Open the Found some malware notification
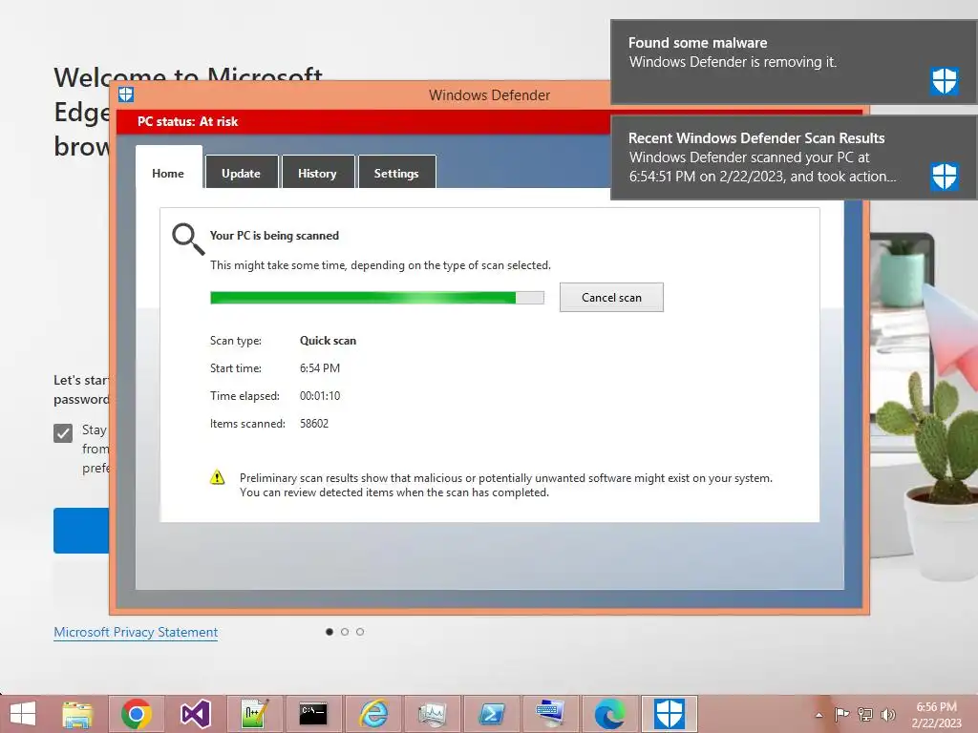Screen dimensions: 978x733 pos(794,62)
